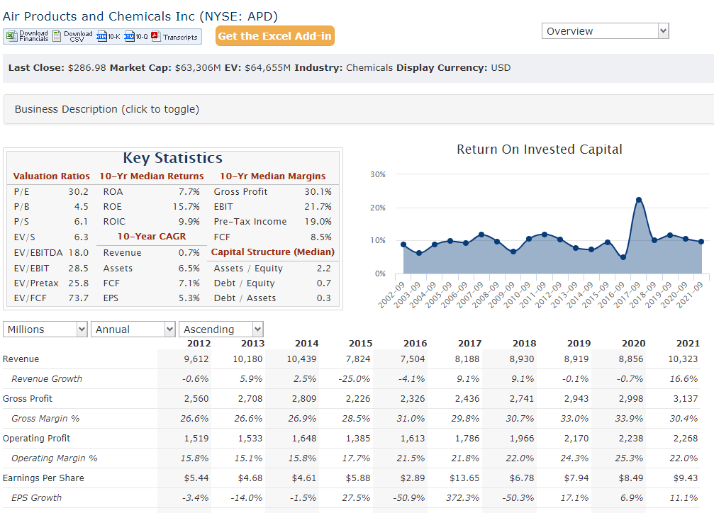Click the 2021-09 last point on ROIC chart
The width and height of the screenshot is (714, 513).
(x=701, y=242)
